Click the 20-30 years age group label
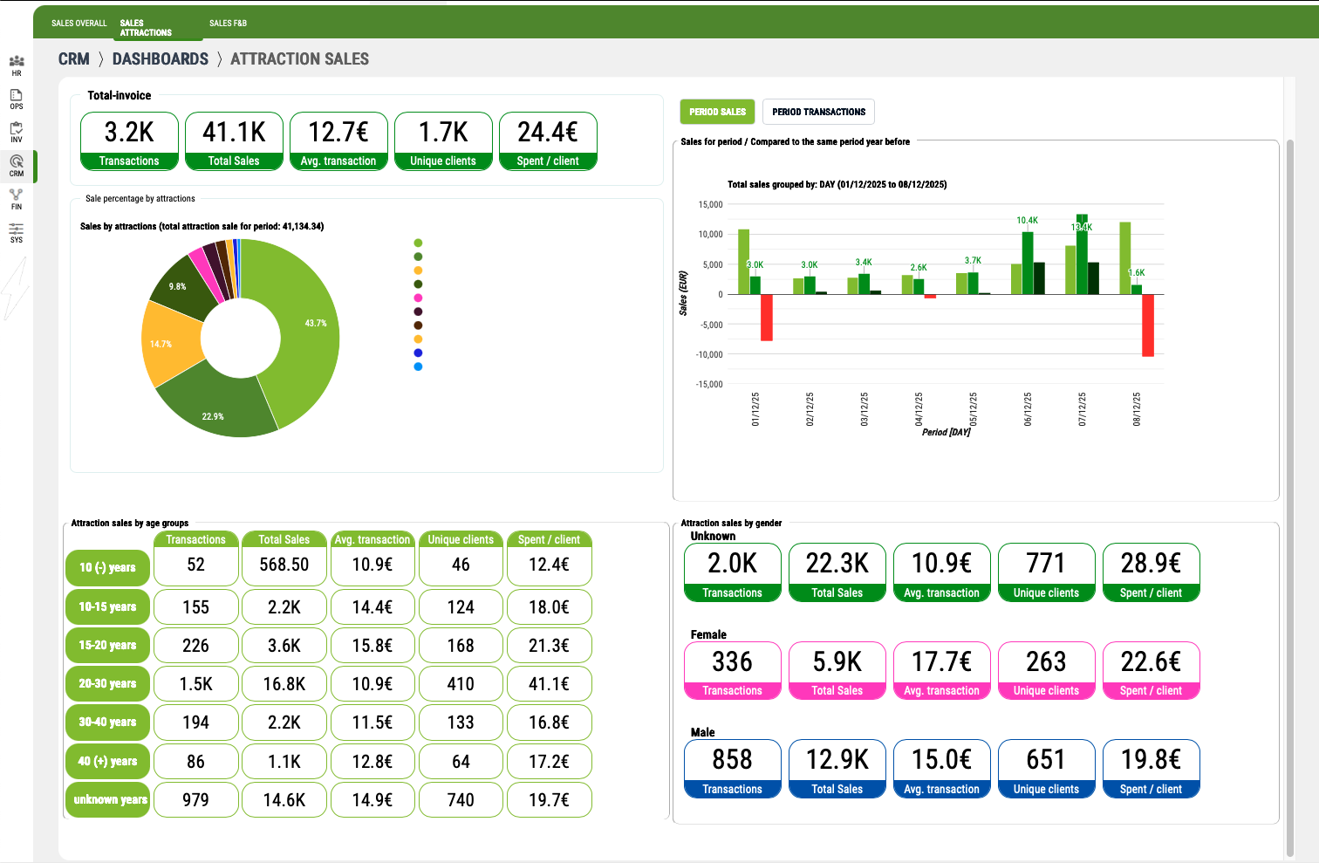This screenshot has height=863, width=1319. [108, 684]
